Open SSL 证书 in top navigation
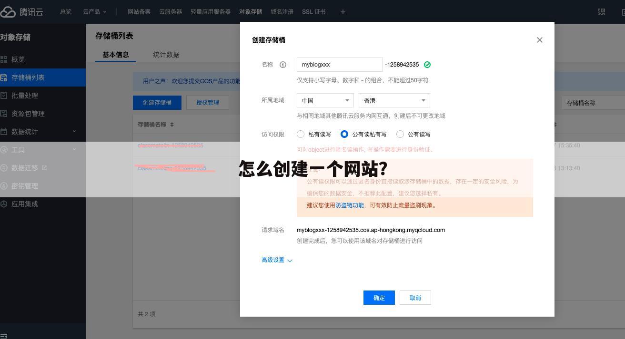Screen dimensions: 625x339 pos(314,12)
